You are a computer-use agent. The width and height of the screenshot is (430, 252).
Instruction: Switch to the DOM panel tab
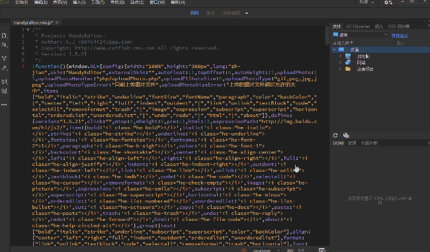(338, 143)
